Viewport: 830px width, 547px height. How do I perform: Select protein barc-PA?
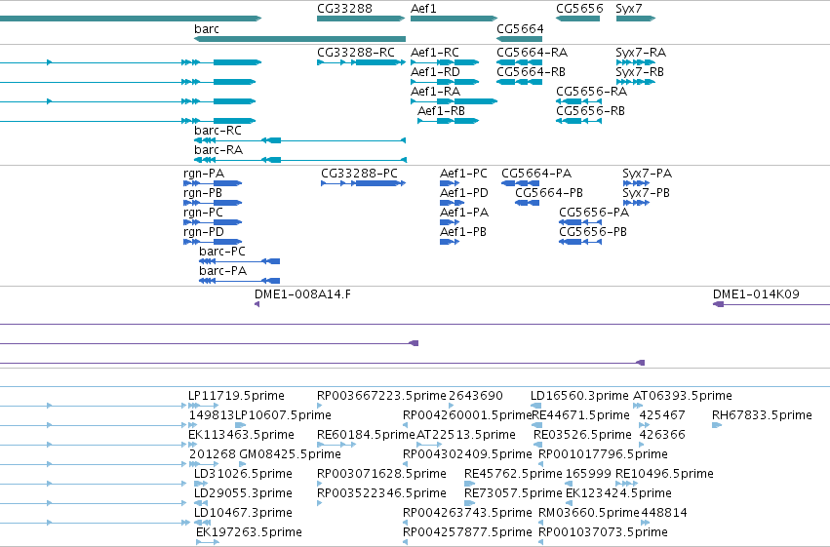[x=239, y=282]
